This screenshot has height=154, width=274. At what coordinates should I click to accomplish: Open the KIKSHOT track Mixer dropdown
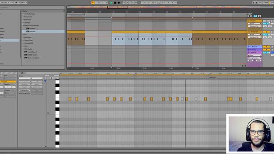255,35
